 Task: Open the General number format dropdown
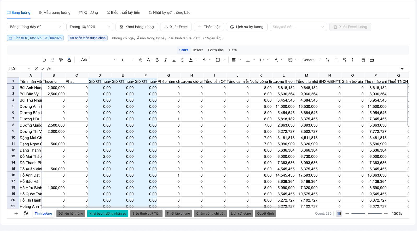[x=311, y=60]
